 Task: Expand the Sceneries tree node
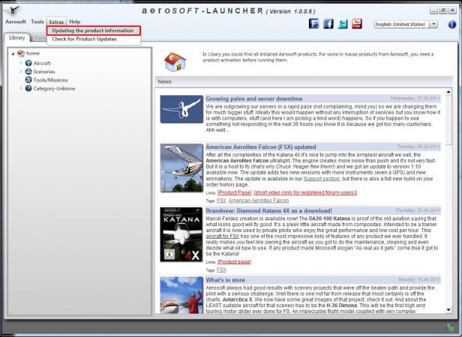[21, 72]
